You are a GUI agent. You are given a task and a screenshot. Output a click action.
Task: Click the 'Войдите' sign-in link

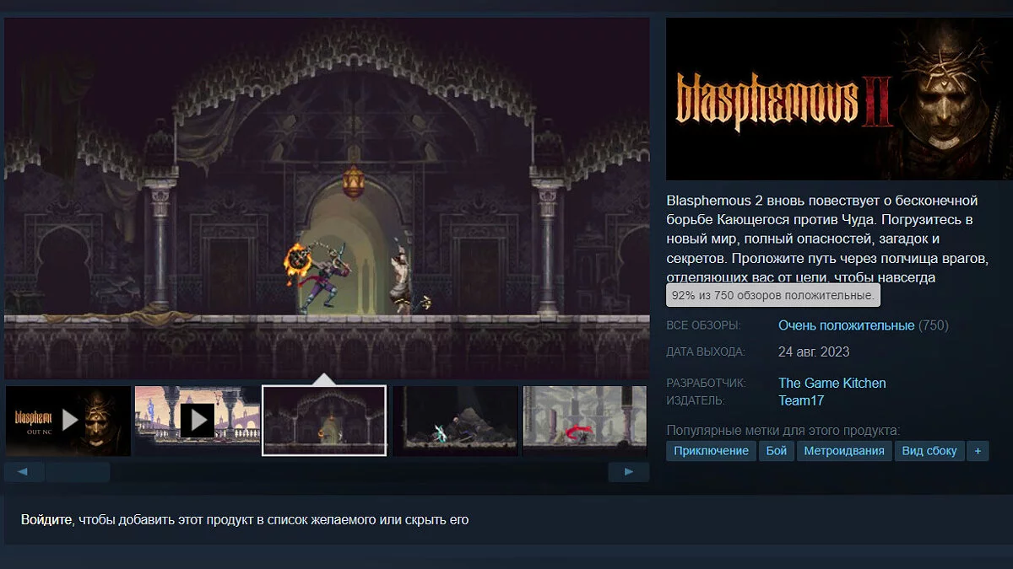coord(46,520)
